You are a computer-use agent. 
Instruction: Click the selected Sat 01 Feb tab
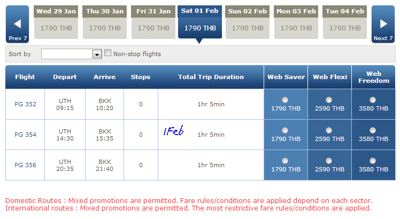click(199, 22)
